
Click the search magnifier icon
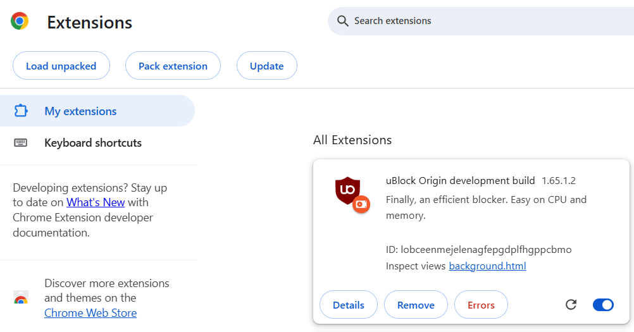point(342,21)
